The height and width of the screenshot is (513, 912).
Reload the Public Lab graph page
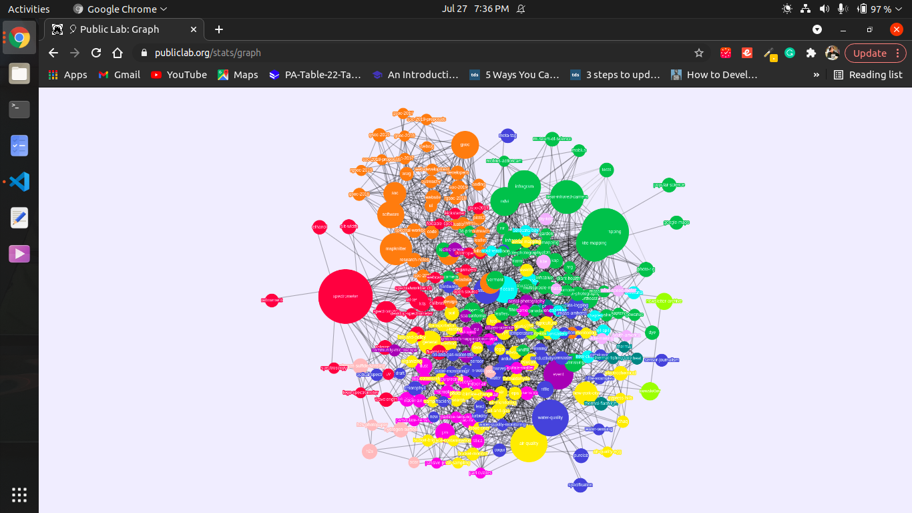(x=96, y=53)
